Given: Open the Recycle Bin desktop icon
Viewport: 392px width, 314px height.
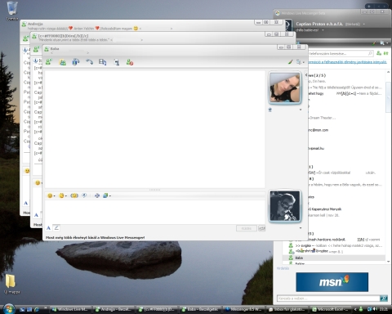Looking at the screenshot, I should coord(12,11).
